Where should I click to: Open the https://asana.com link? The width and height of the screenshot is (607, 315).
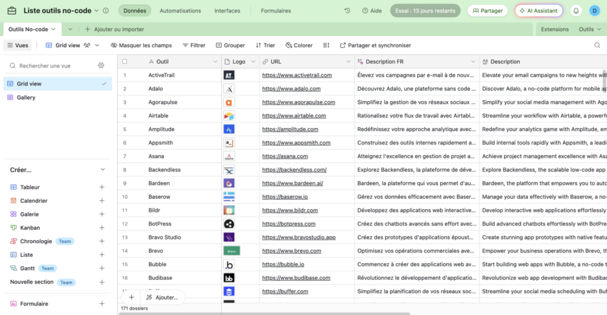click(285, 156)
